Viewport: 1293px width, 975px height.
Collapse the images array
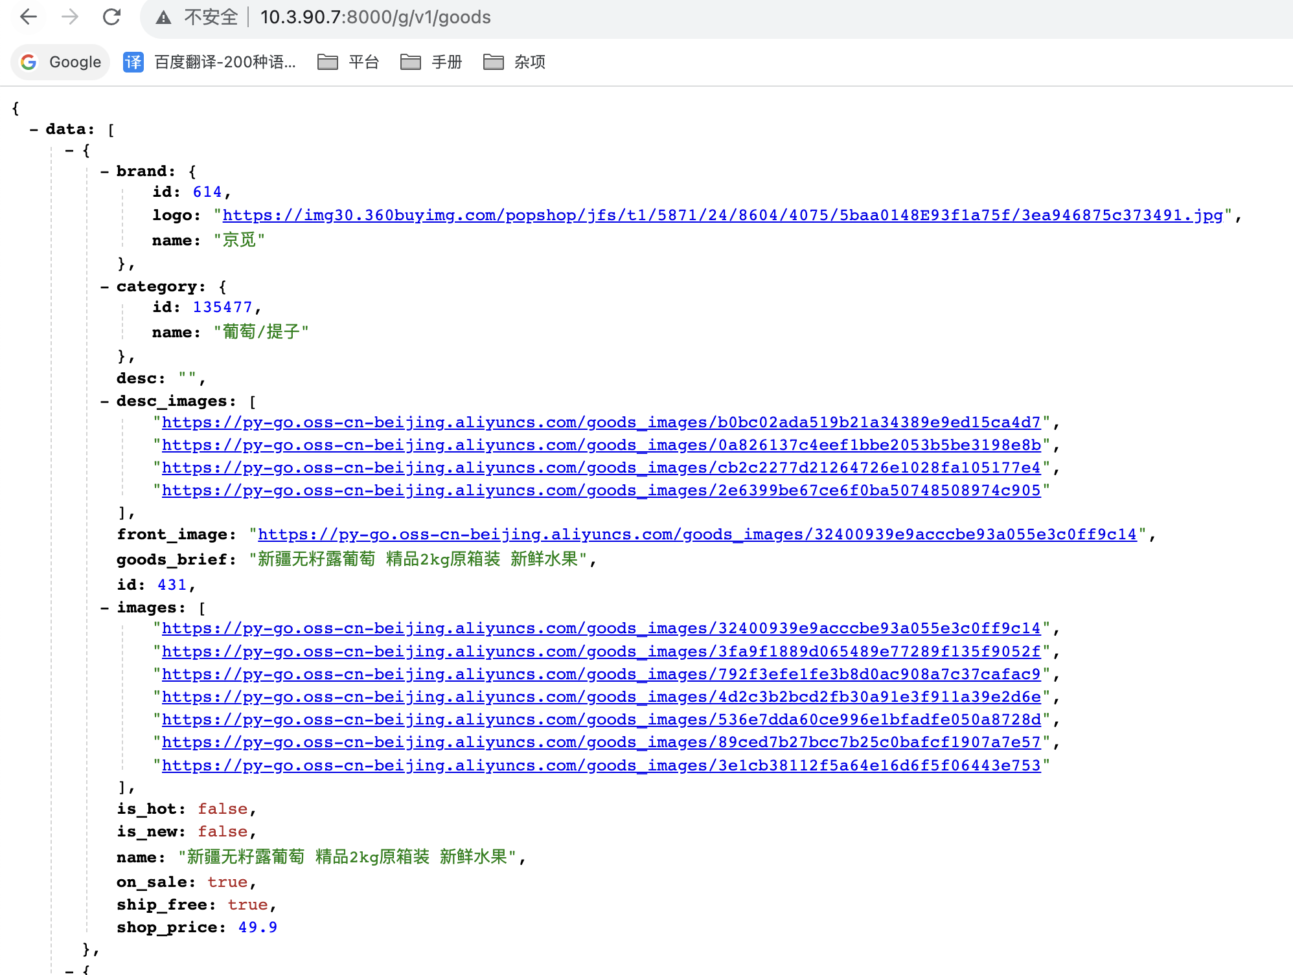pyautogui.click(x=104, y=608)
